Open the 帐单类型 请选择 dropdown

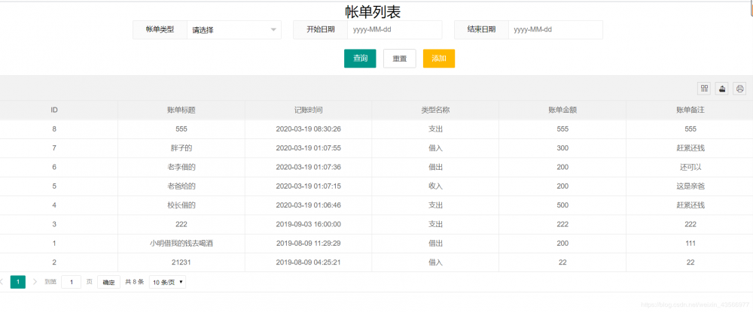pos(234,30)
